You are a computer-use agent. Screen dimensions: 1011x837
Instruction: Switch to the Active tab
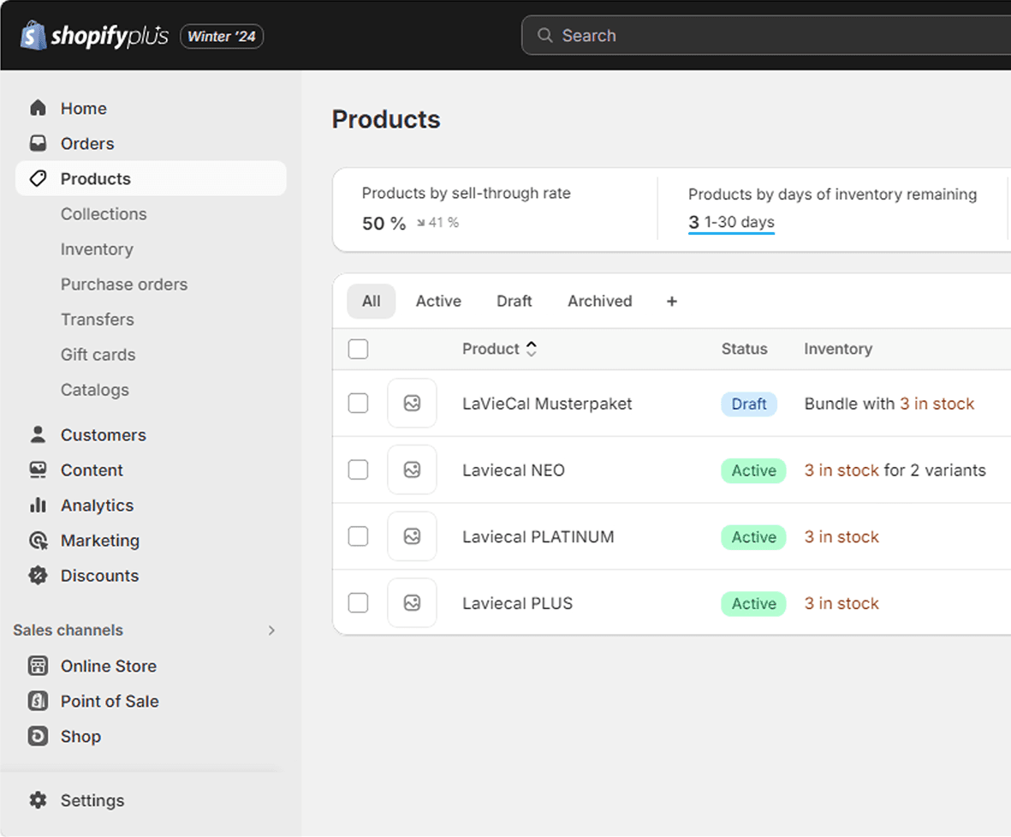coord(438,301)
